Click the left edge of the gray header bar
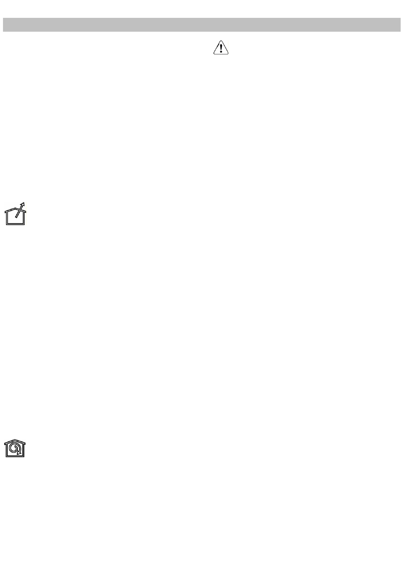 (5, 25)
